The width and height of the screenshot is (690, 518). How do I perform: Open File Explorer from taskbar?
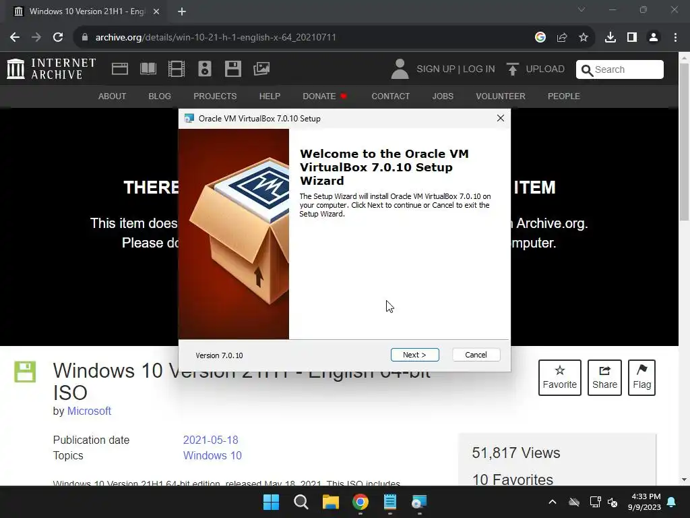click(x=330, y=502)
